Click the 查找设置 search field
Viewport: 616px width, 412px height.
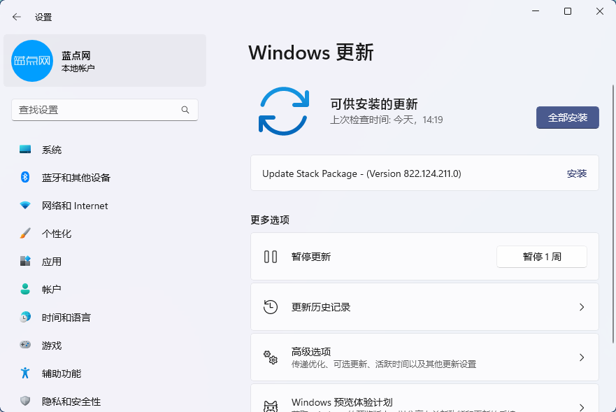tap(96, 110)
